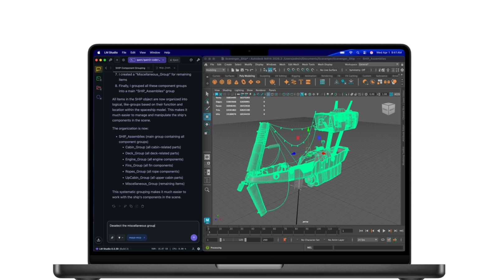The height and width of the screenshot is (280, 498).
Task: Click the Maya select arrow tool
Action: [207, 94]
